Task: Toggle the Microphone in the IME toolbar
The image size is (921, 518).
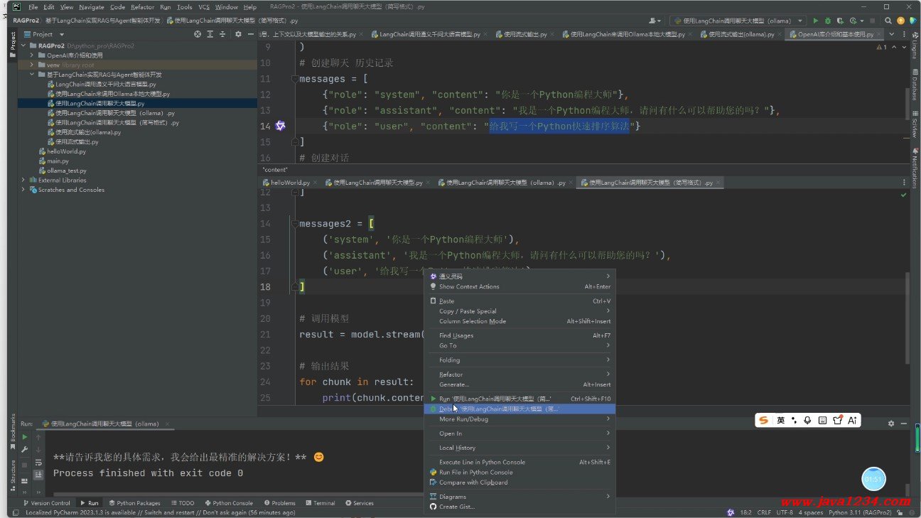Action: pyautogui.click(x=807, y=421)
